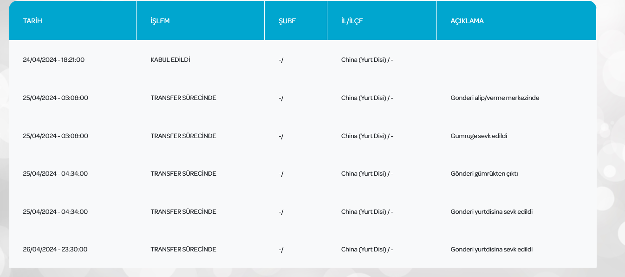Select the KABUL EDİLDİ status cell
This screenshot has width=625, height=277.
(x=170, y=60)
